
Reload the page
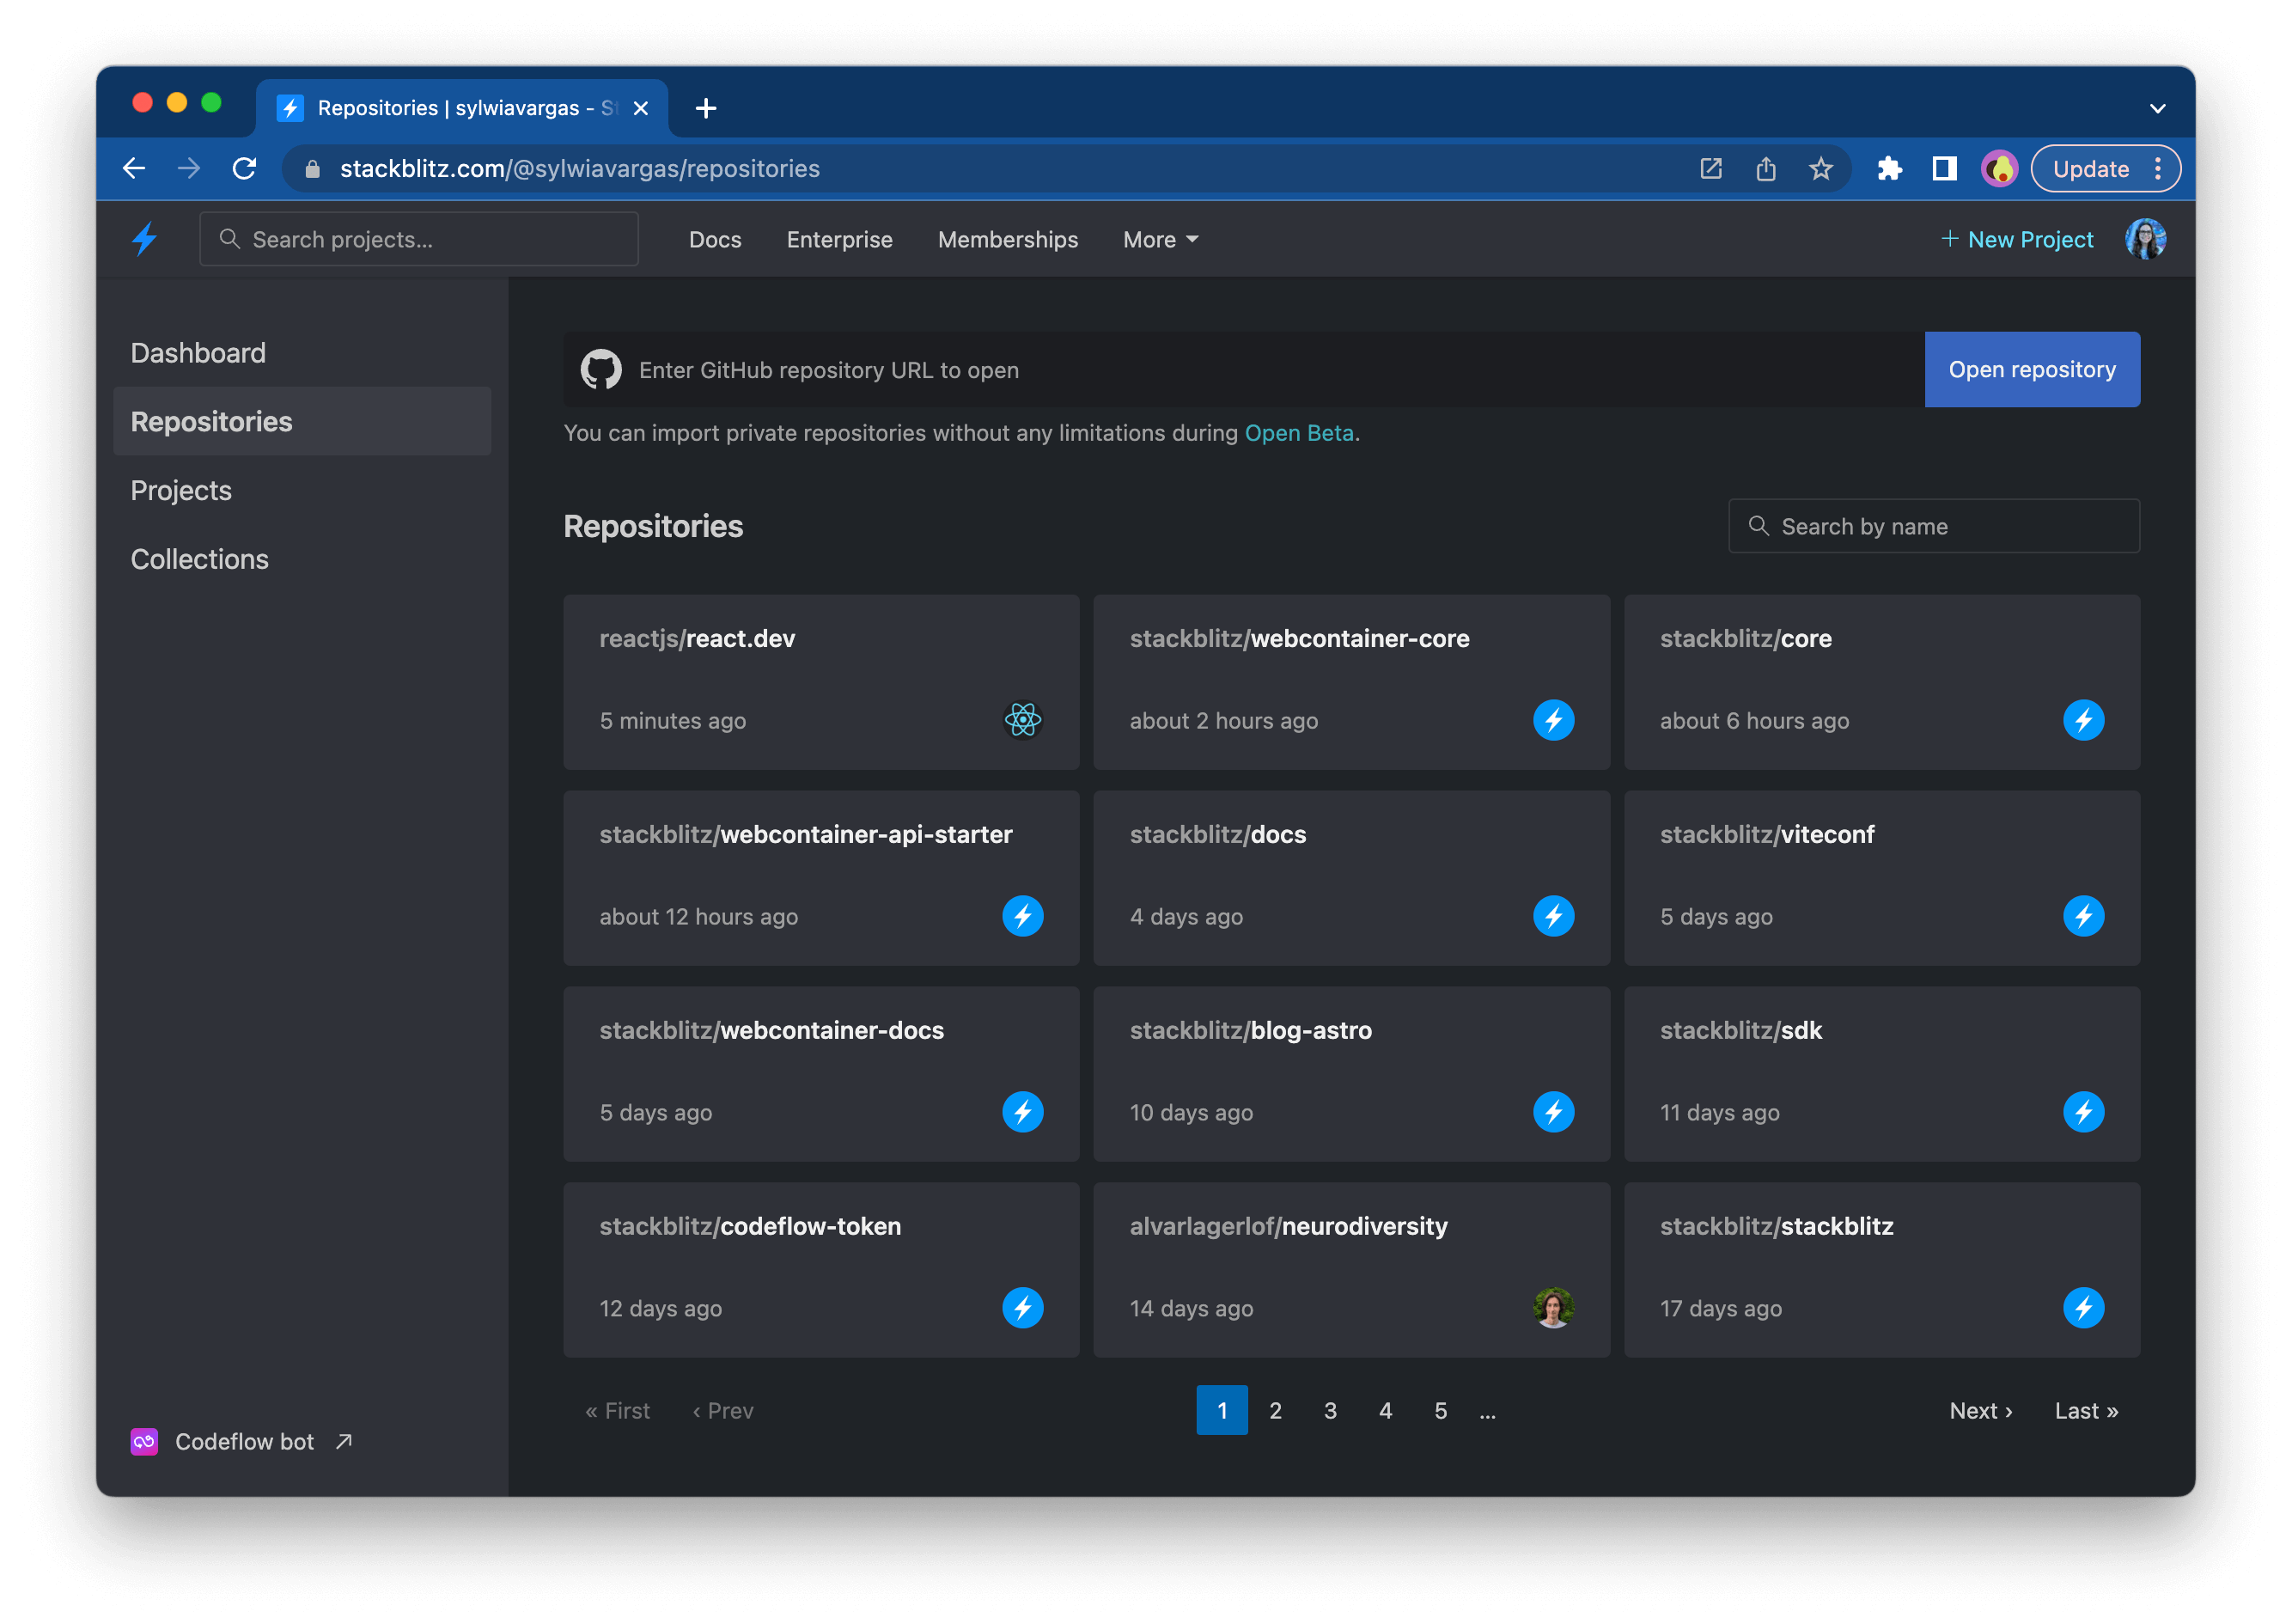tap(244, 169)
